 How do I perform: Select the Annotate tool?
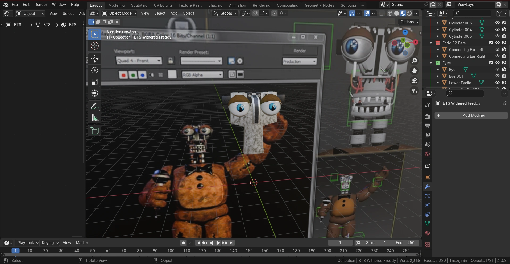95,106
